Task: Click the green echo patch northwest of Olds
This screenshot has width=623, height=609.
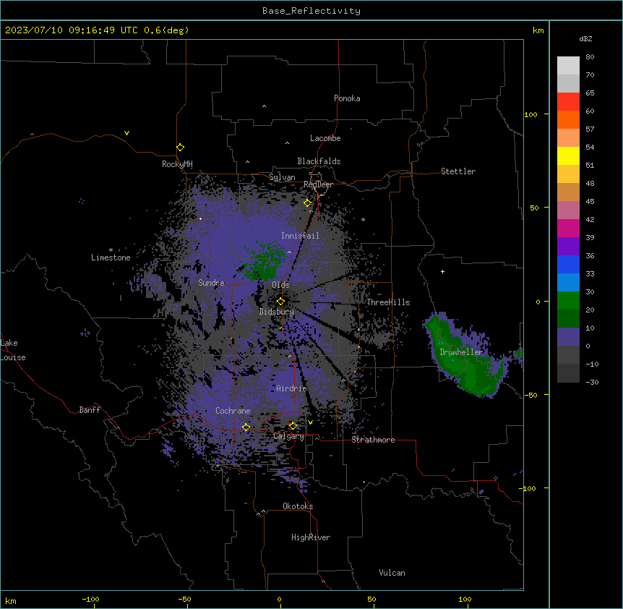Action: (263, 262)
